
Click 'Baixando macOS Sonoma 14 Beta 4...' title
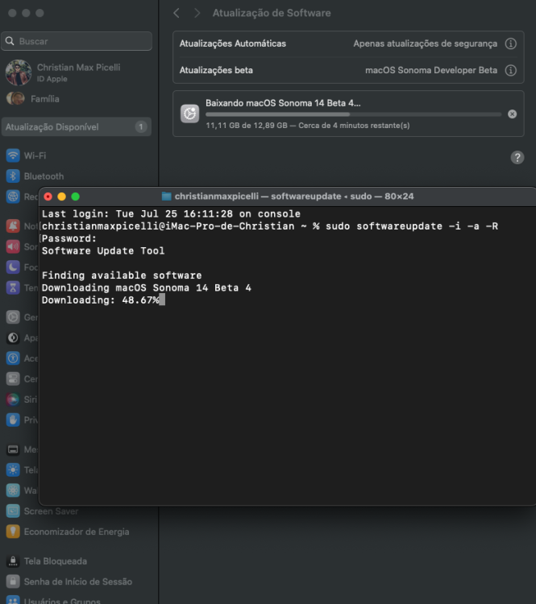tap(283, 103)
